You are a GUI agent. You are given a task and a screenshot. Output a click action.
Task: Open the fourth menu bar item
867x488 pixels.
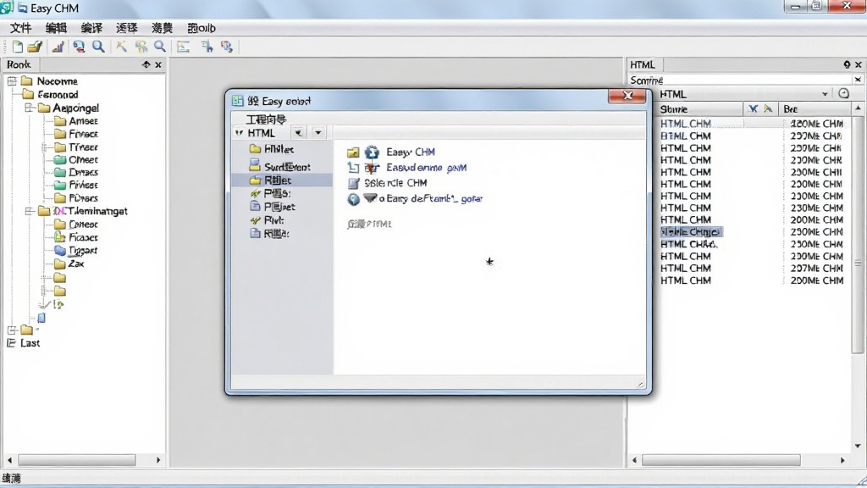click(x=127, y=28)
